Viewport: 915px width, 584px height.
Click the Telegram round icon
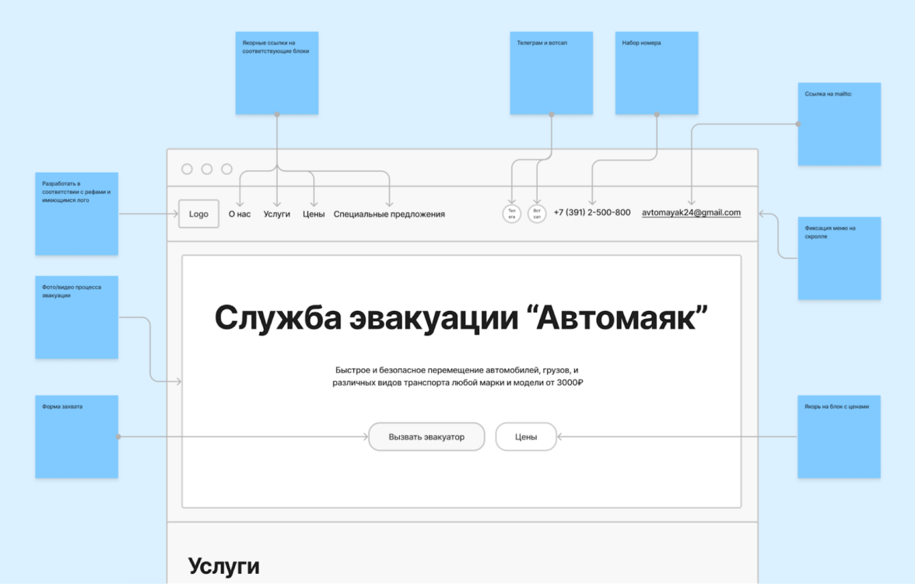click(x=512, y=214)
